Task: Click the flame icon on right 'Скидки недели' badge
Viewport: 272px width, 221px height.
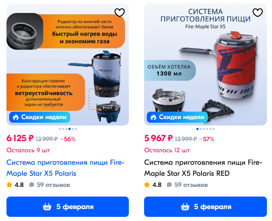Action: [153, 117]
